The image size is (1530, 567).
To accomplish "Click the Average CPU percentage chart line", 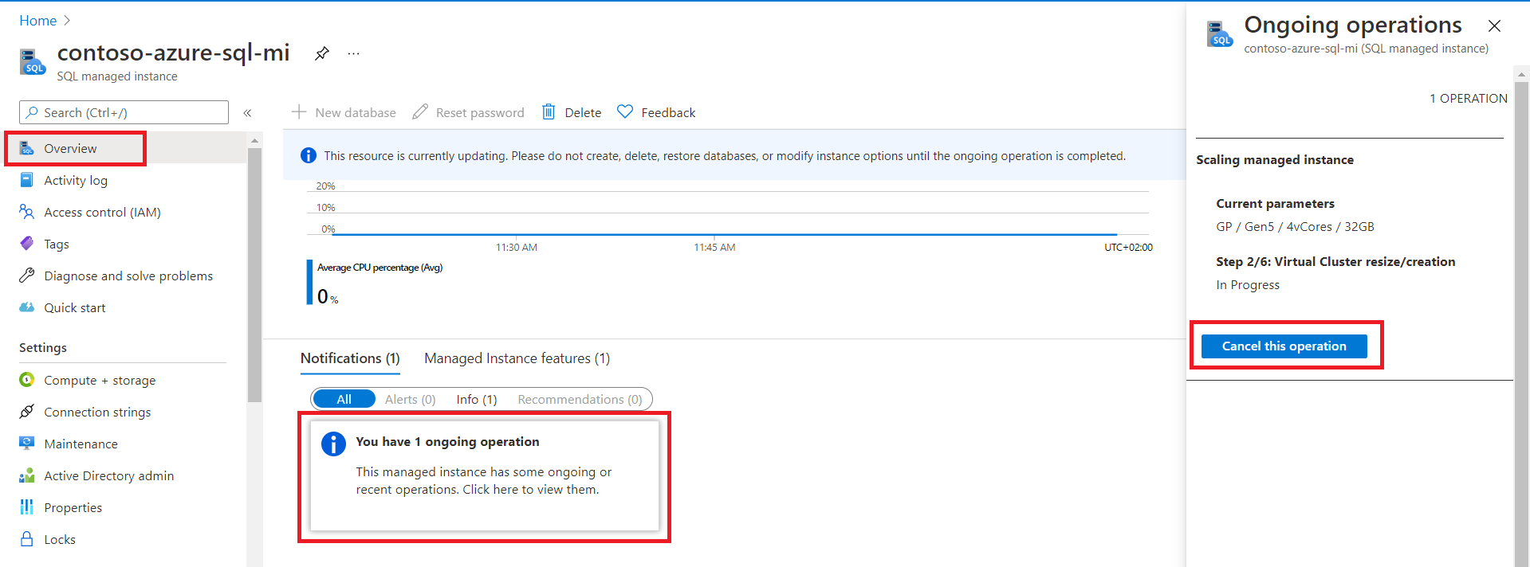I will click(724, 234).
